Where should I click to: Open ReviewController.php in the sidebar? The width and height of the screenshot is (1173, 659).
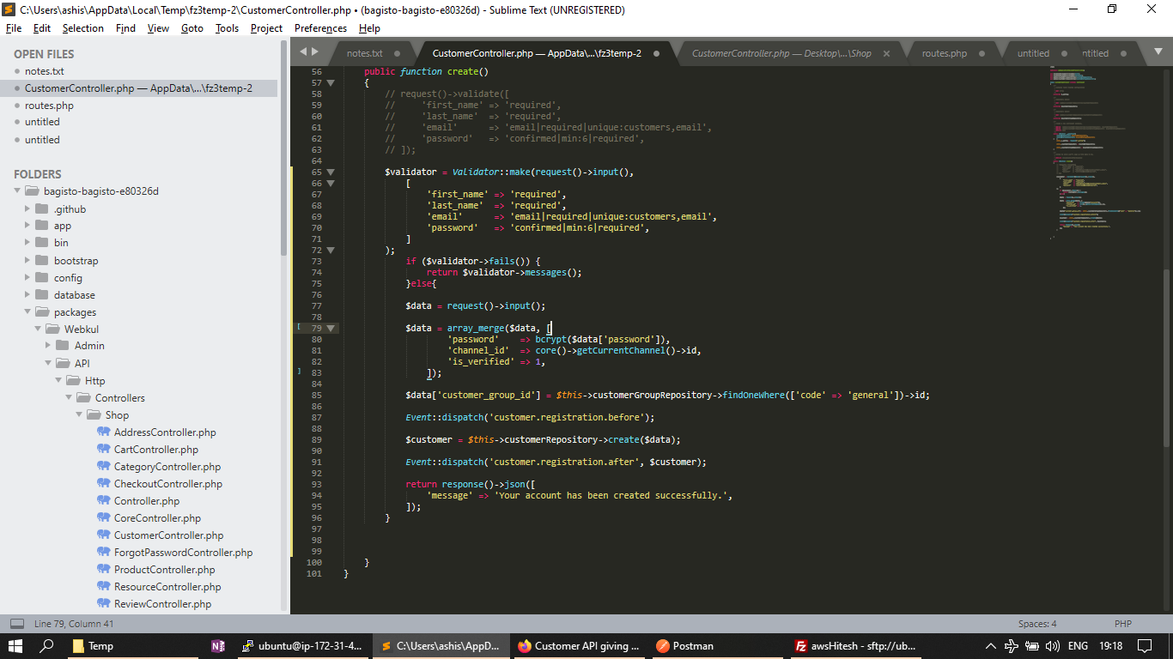pos(162,604)
